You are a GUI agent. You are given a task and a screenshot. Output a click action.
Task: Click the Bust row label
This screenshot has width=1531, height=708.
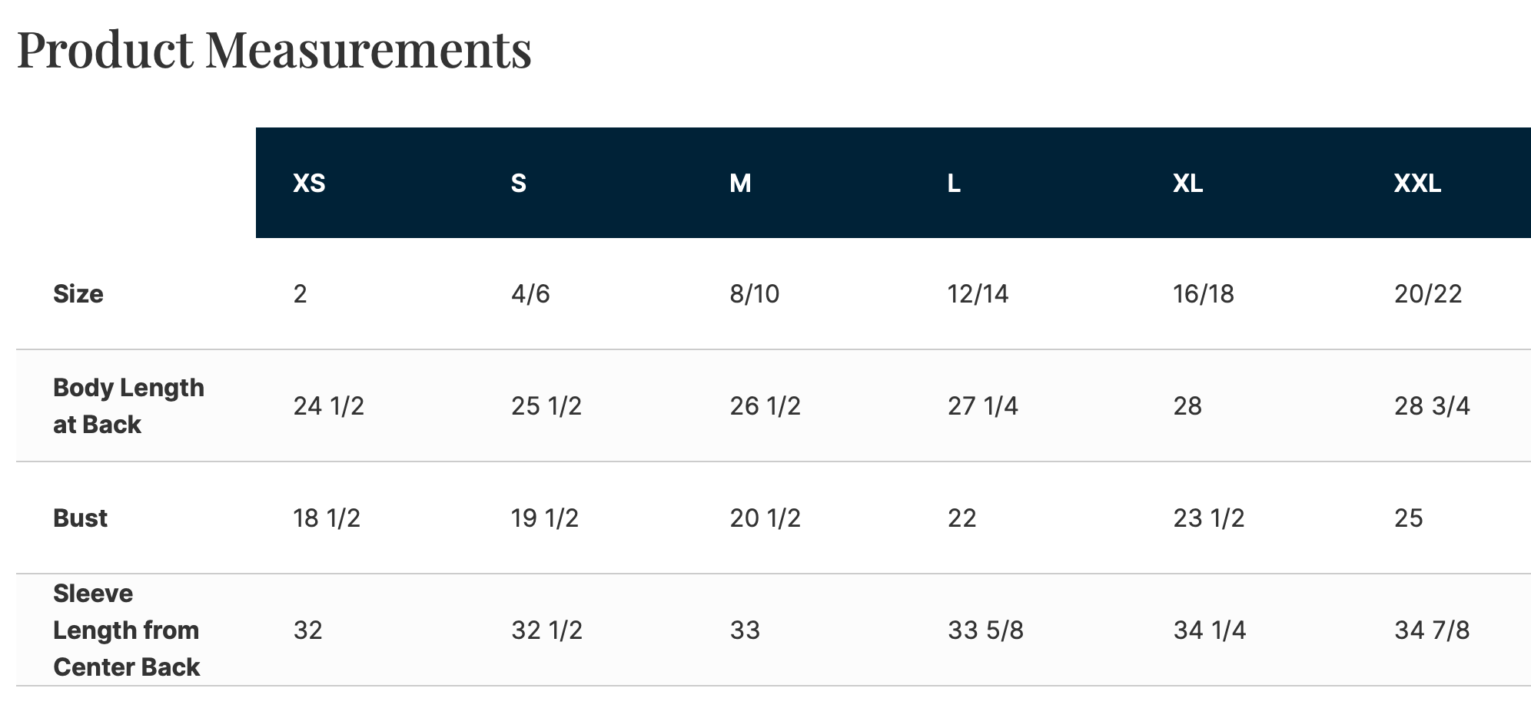coord(80,518)
